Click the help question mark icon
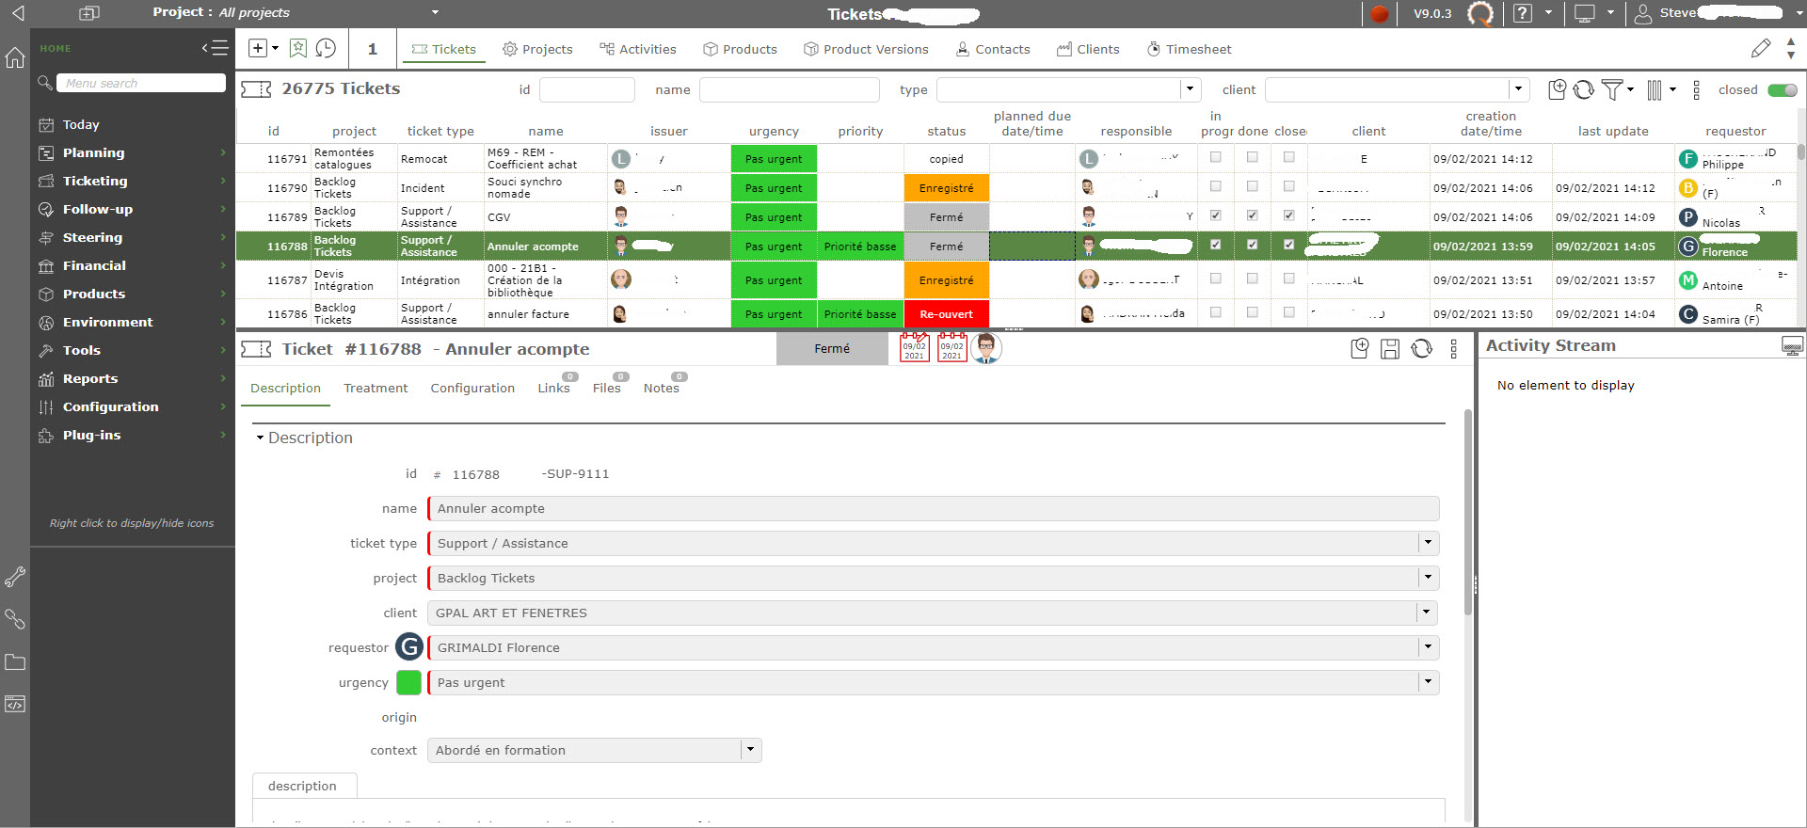Image resolution: width=1807 pixels, height=828 pixels. (x=1522, y=13)
